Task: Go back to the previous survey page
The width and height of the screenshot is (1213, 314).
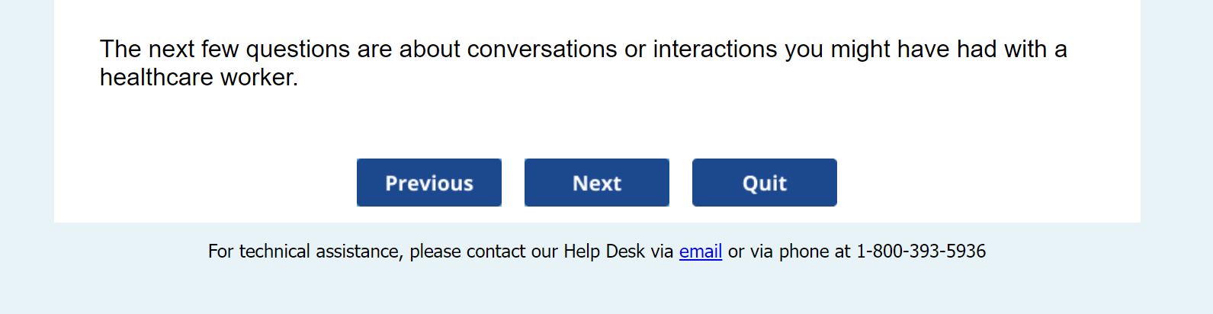Action: coord(428,183)
